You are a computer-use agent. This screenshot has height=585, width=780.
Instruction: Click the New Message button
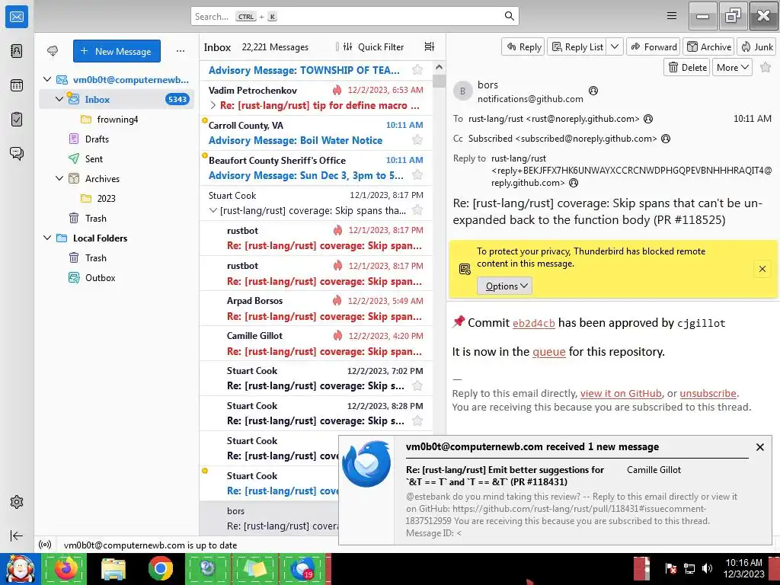(117, 51)
